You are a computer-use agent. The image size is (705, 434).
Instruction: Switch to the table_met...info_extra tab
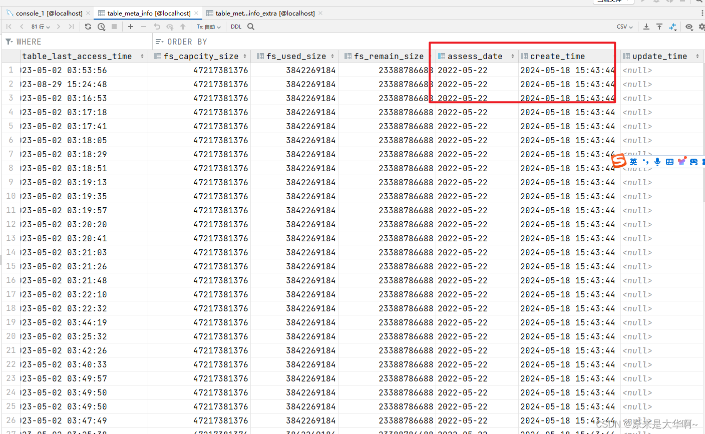[x=265, y=13]
